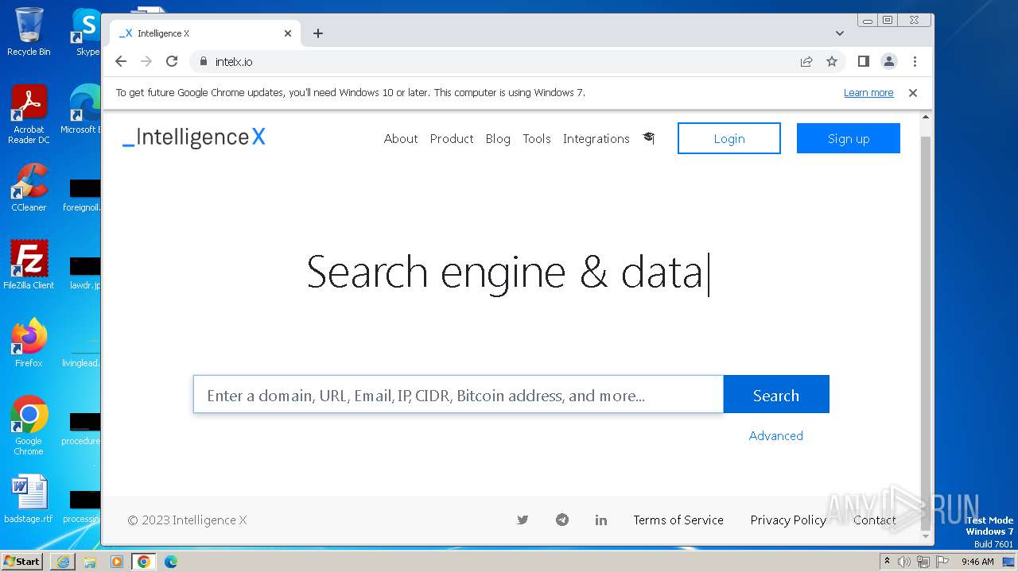Open the volume speaker tray icon
This screenshot has height=572, width=1018.
(x=904, y=562)
